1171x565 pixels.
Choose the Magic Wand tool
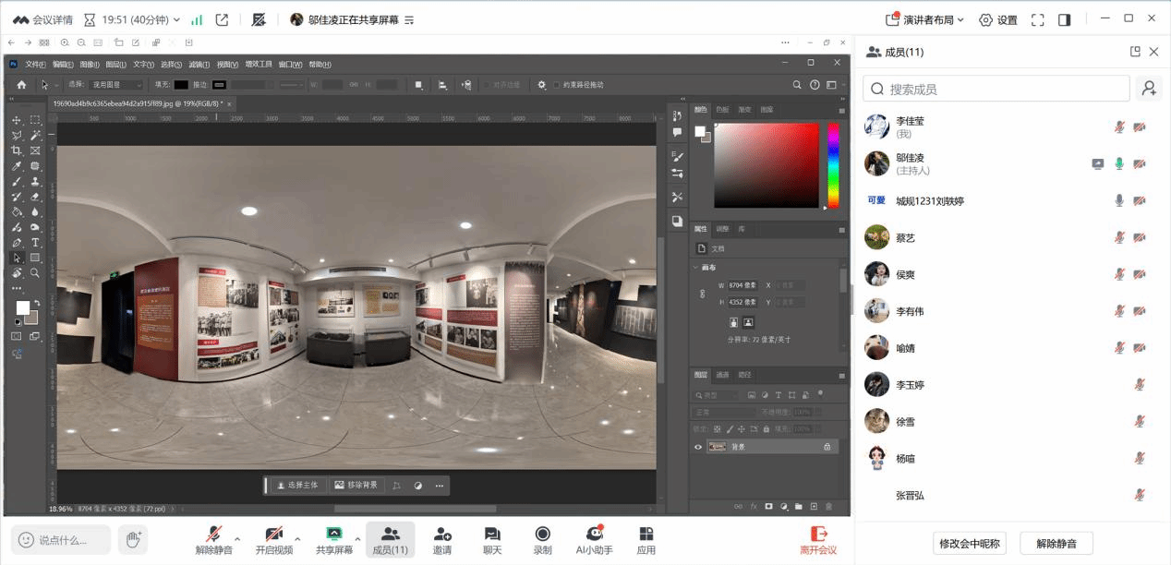[35, 136]
